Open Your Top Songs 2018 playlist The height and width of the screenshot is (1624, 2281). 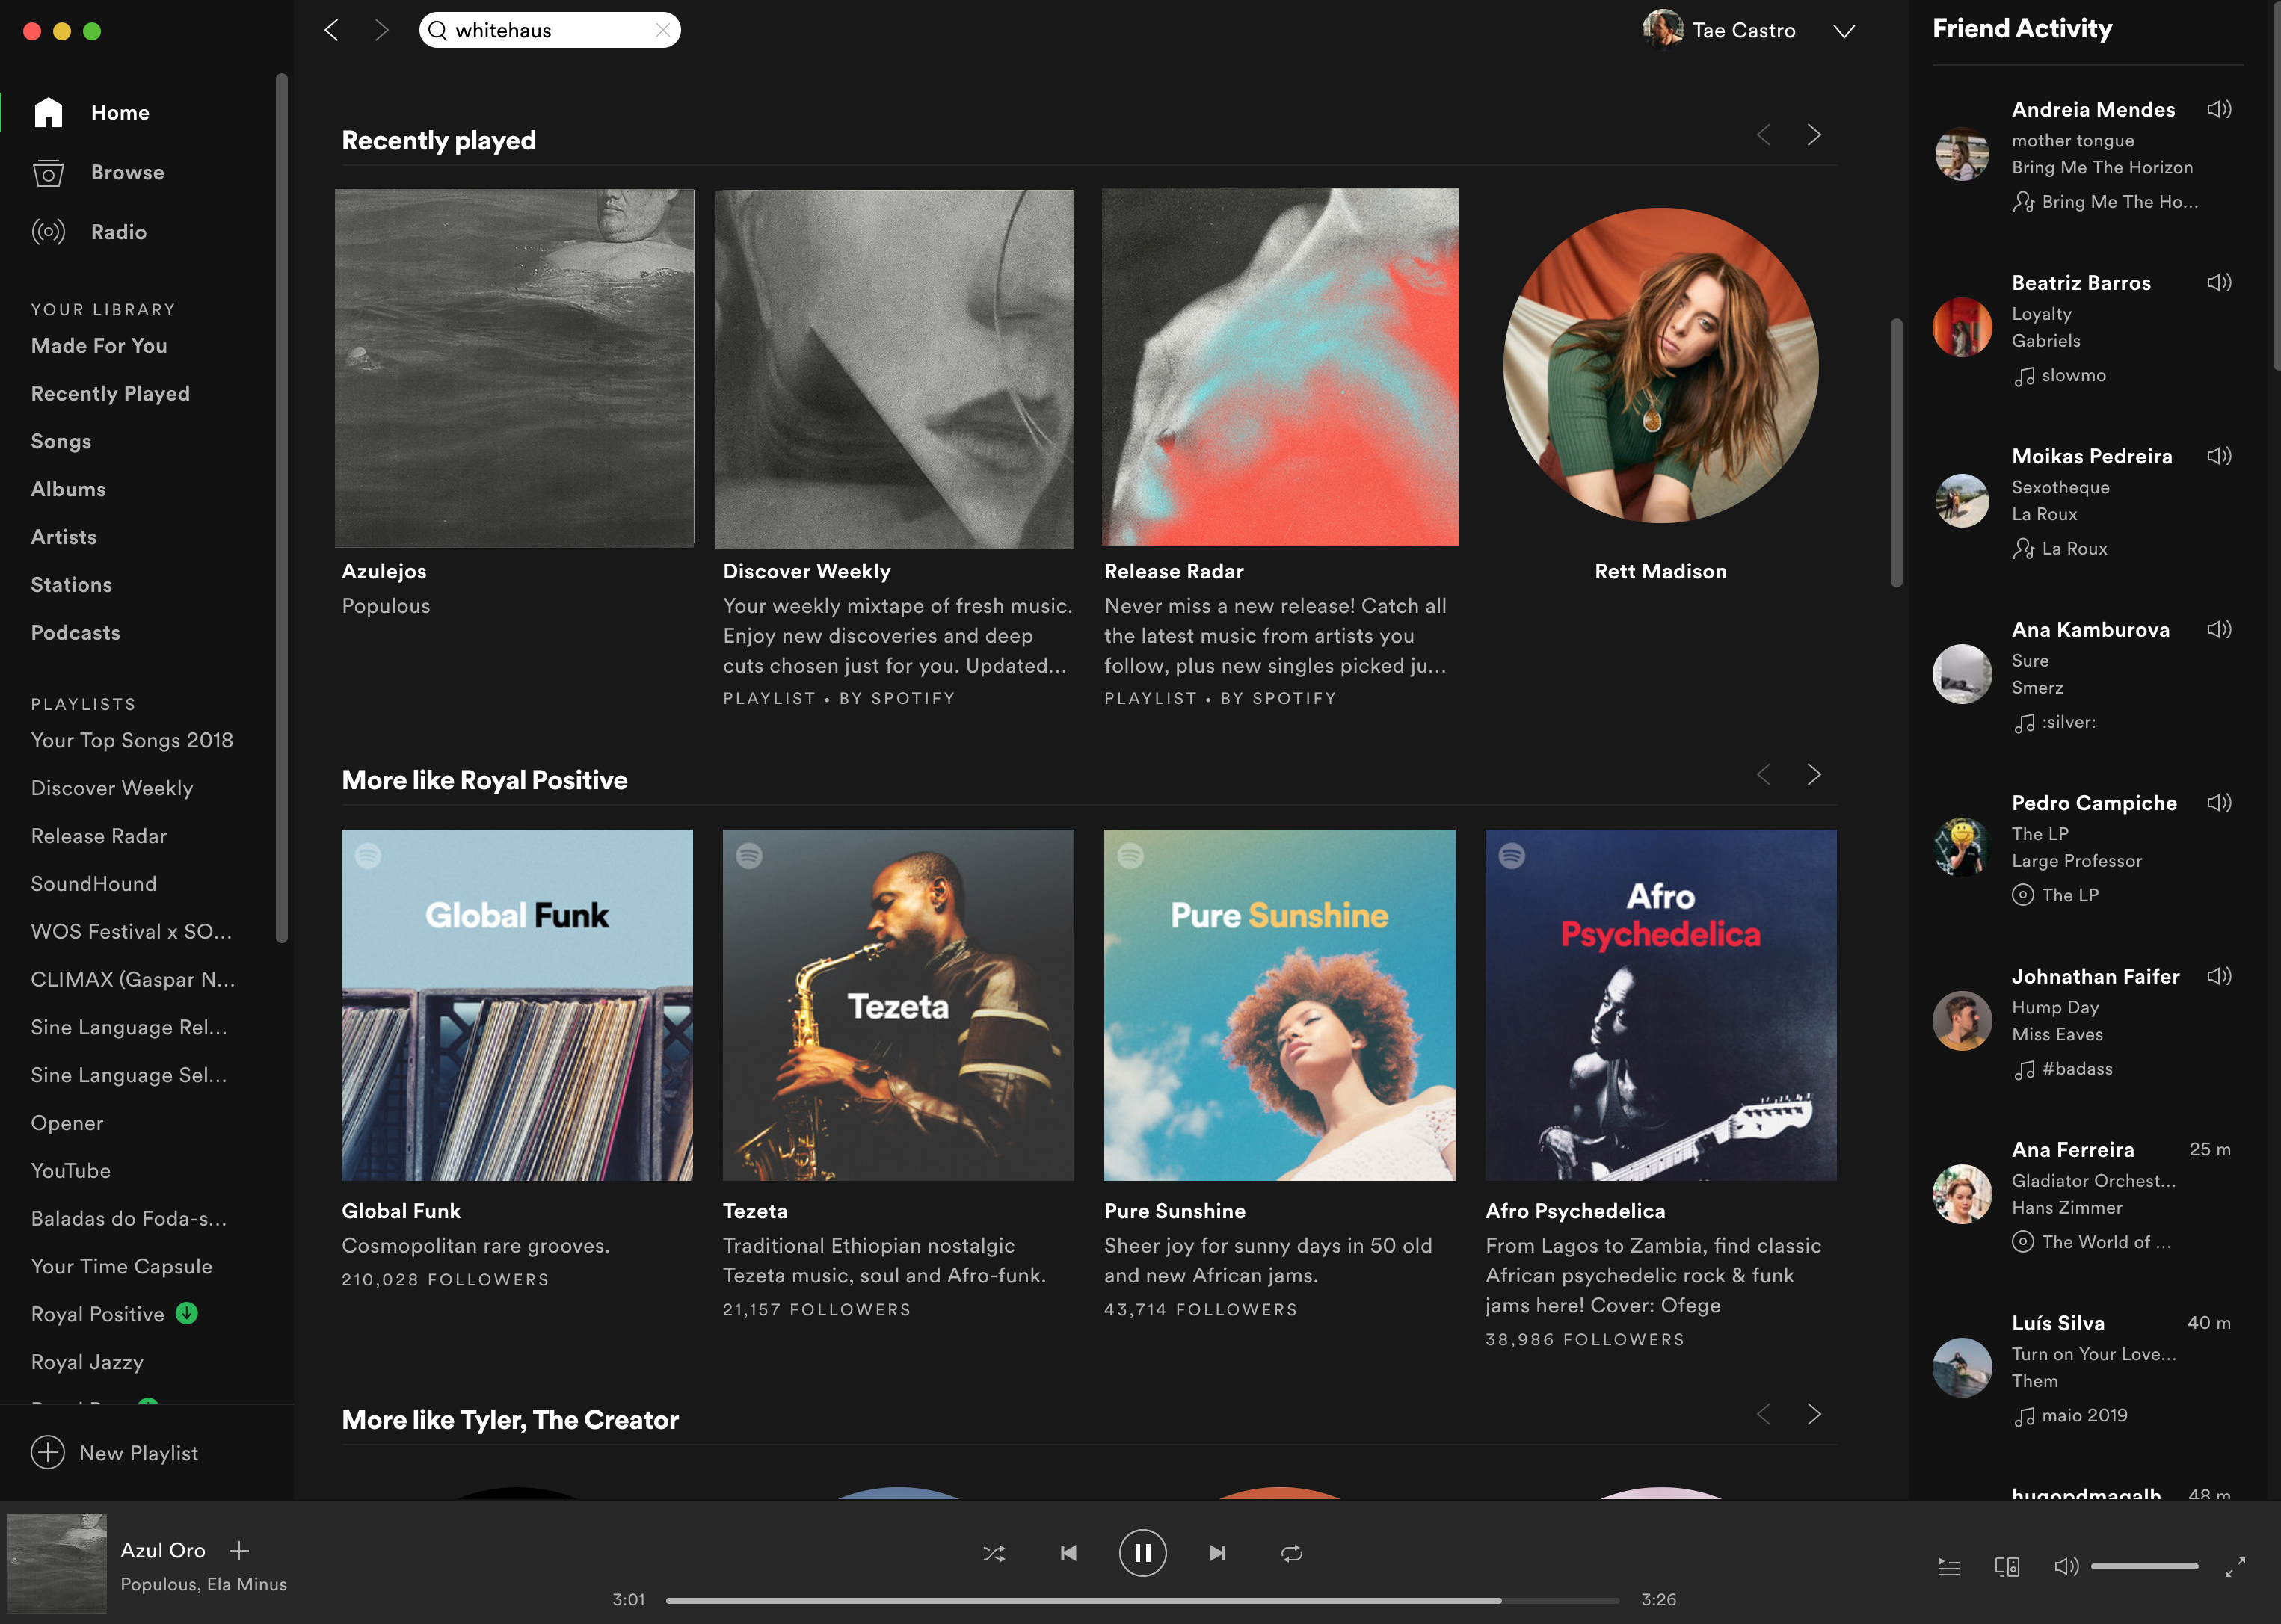coord(132,741)
